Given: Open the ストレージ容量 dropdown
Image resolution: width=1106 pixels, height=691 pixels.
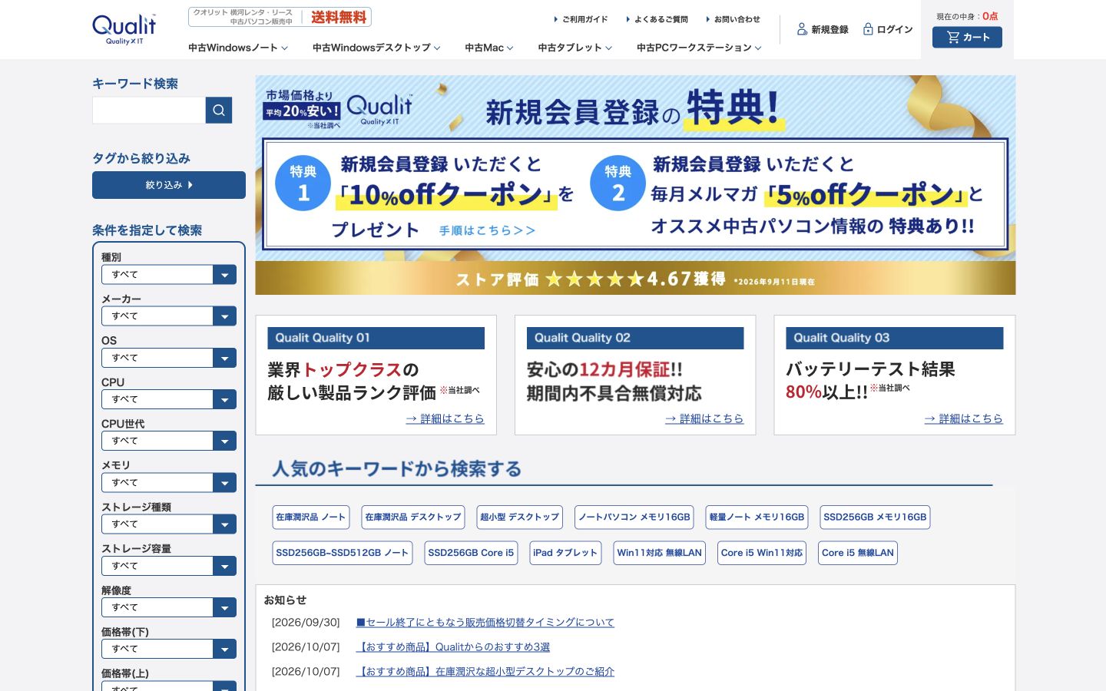Looking at the screenshot, I should 169,566.
